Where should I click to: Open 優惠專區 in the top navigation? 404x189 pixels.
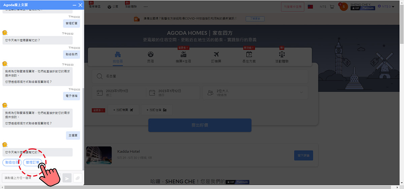95,6
